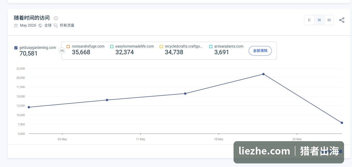Select the W weekly granularity tab
Viewport: 352px width, 167px height.
tap(319, 20)
